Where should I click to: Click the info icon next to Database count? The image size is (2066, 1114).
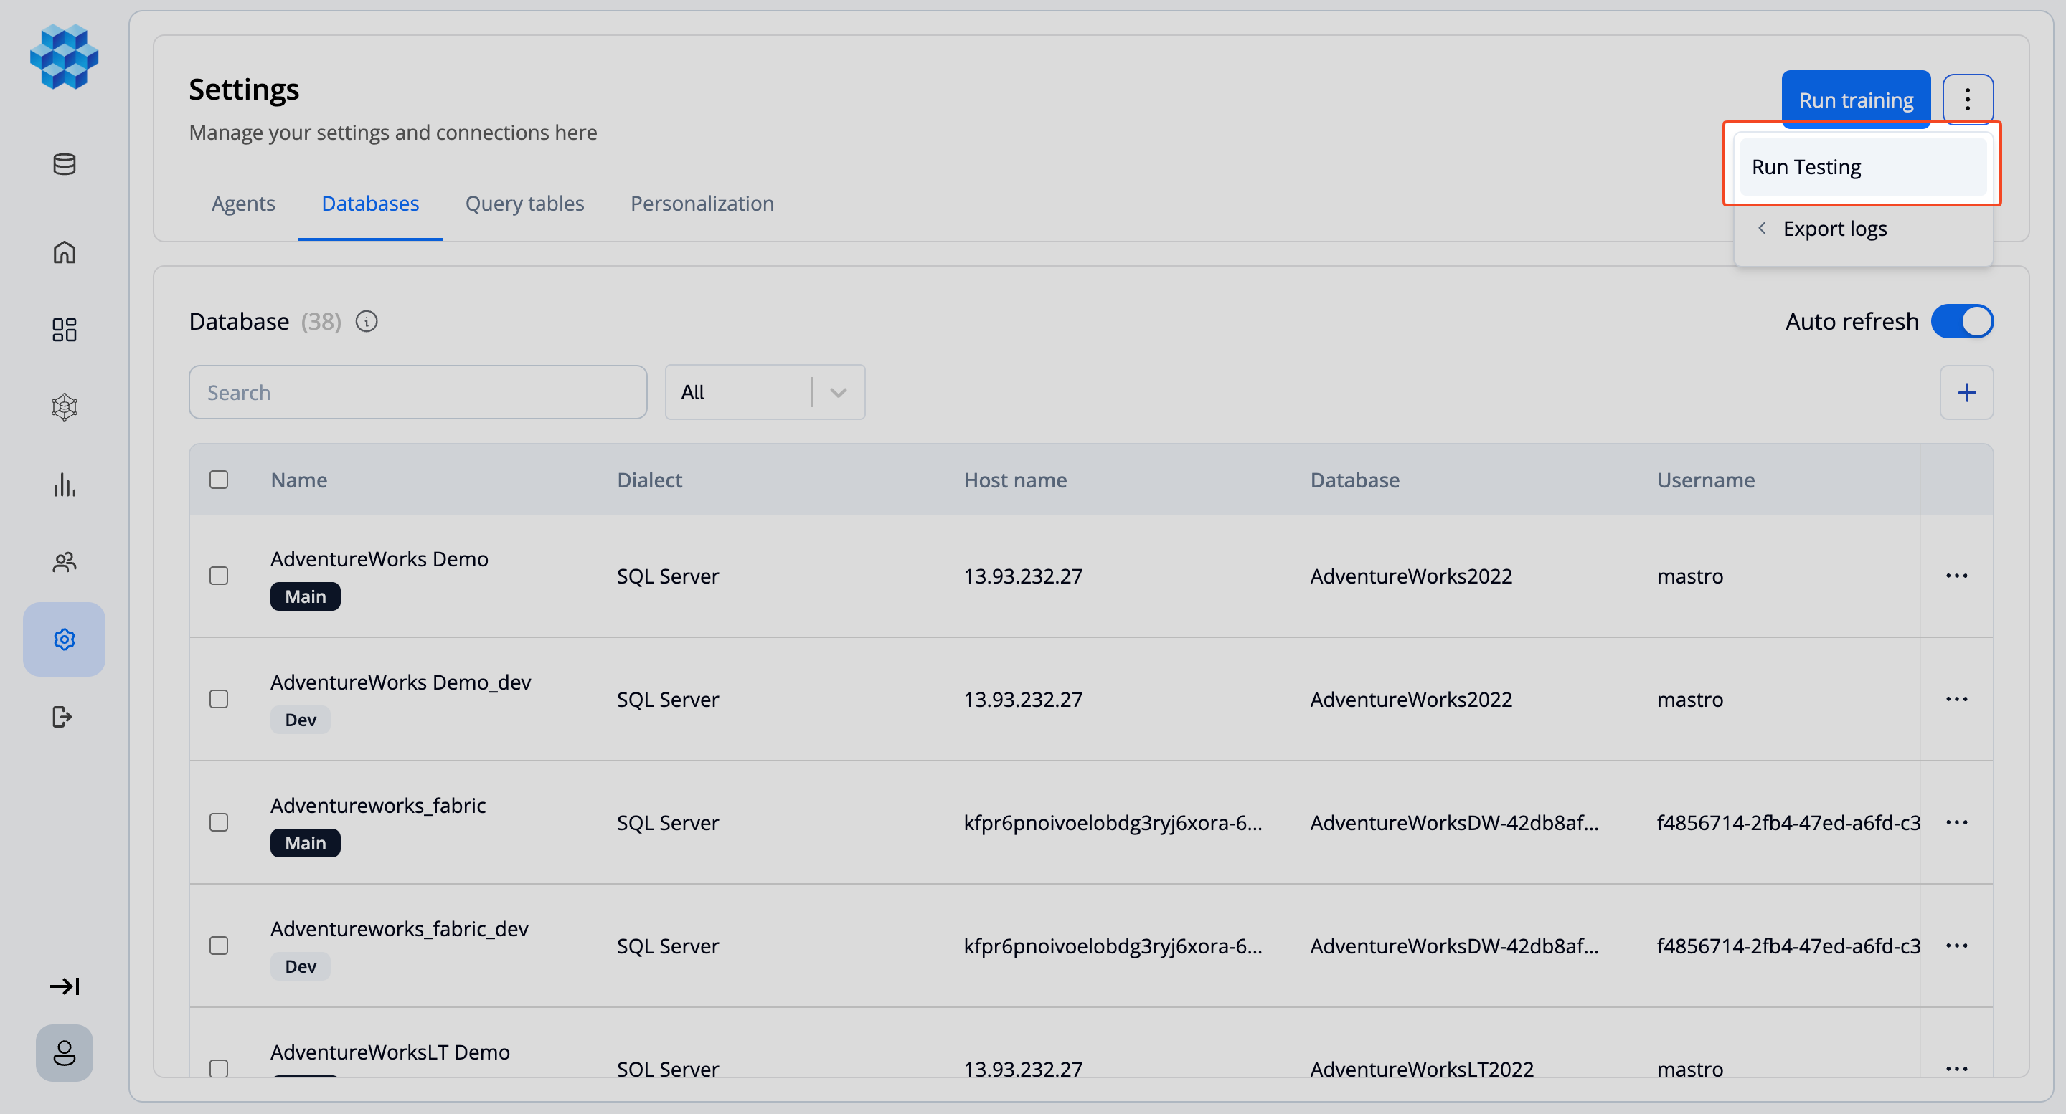(x=367, y=321)
